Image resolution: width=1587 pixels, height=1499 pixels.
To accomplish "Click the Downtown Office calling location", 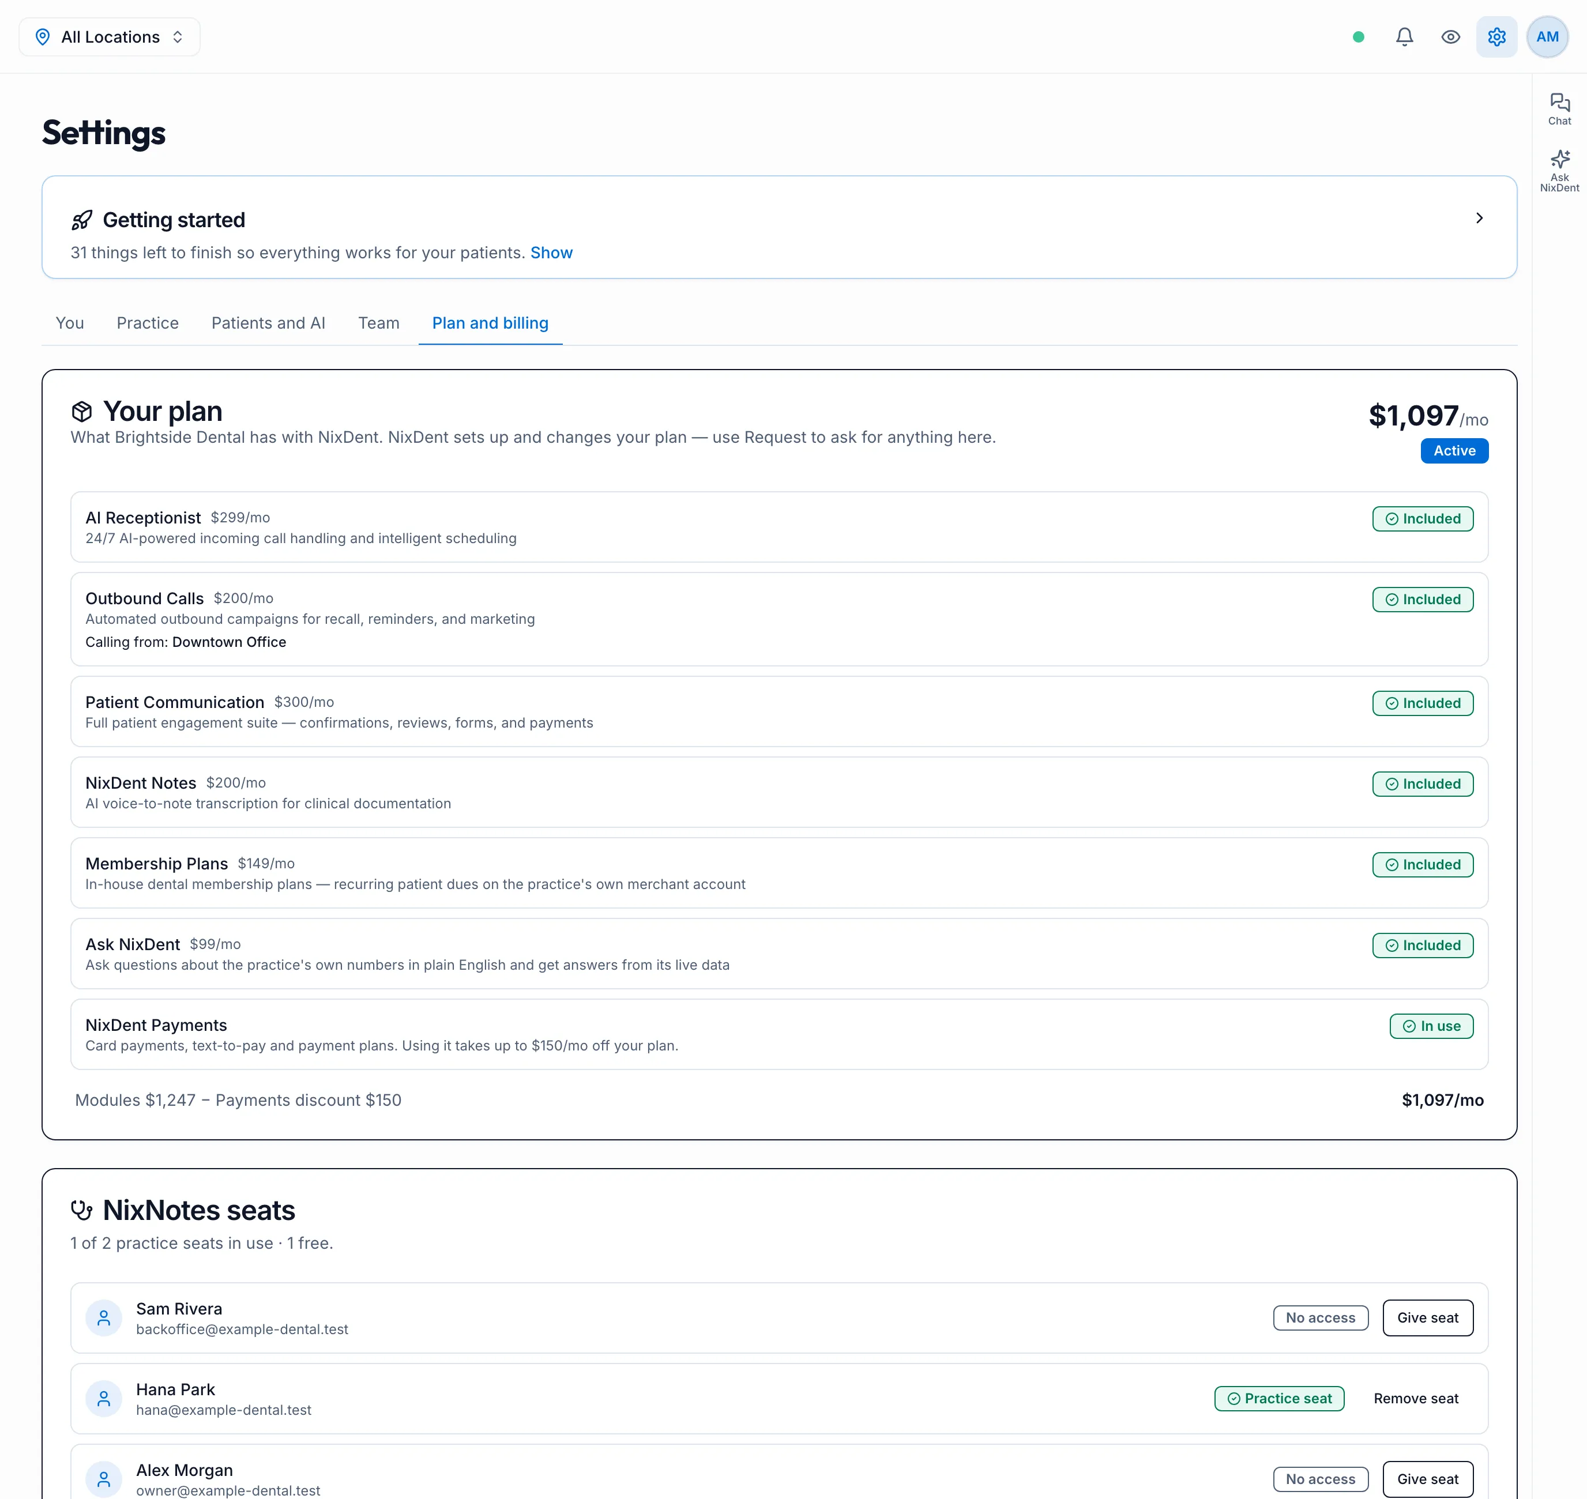I will click(x=230, y=642).
